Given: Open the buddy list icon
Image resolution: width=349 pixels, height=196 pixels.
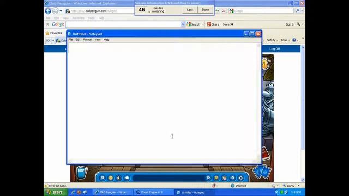Looking at the screenshot, I should 224,178.
